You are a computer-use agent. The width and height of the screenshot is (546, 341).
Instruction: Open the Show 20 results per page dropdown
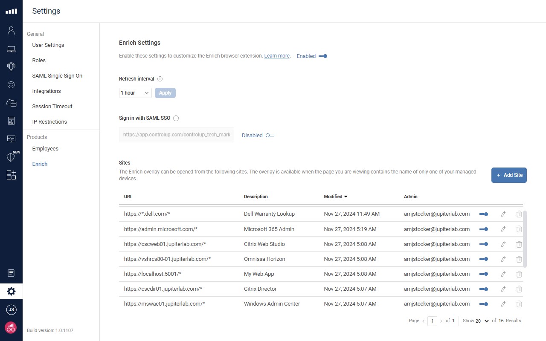482,321
